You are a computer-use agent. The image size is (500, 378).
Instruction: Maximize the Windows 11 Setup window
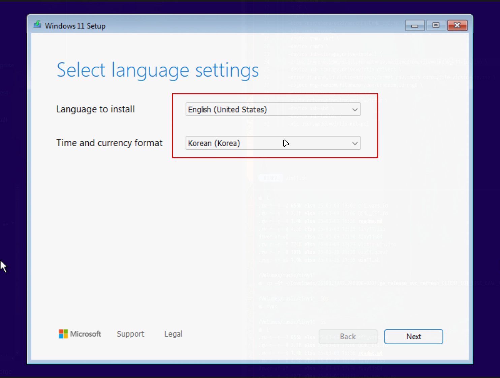pyautogui.click(x=436, y=26)
